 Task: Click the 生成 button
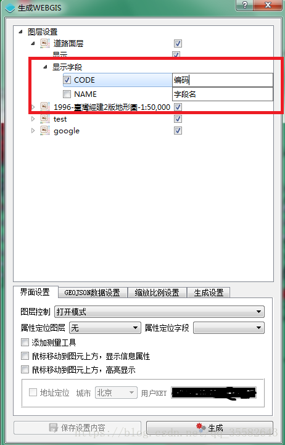pos(210,427)
